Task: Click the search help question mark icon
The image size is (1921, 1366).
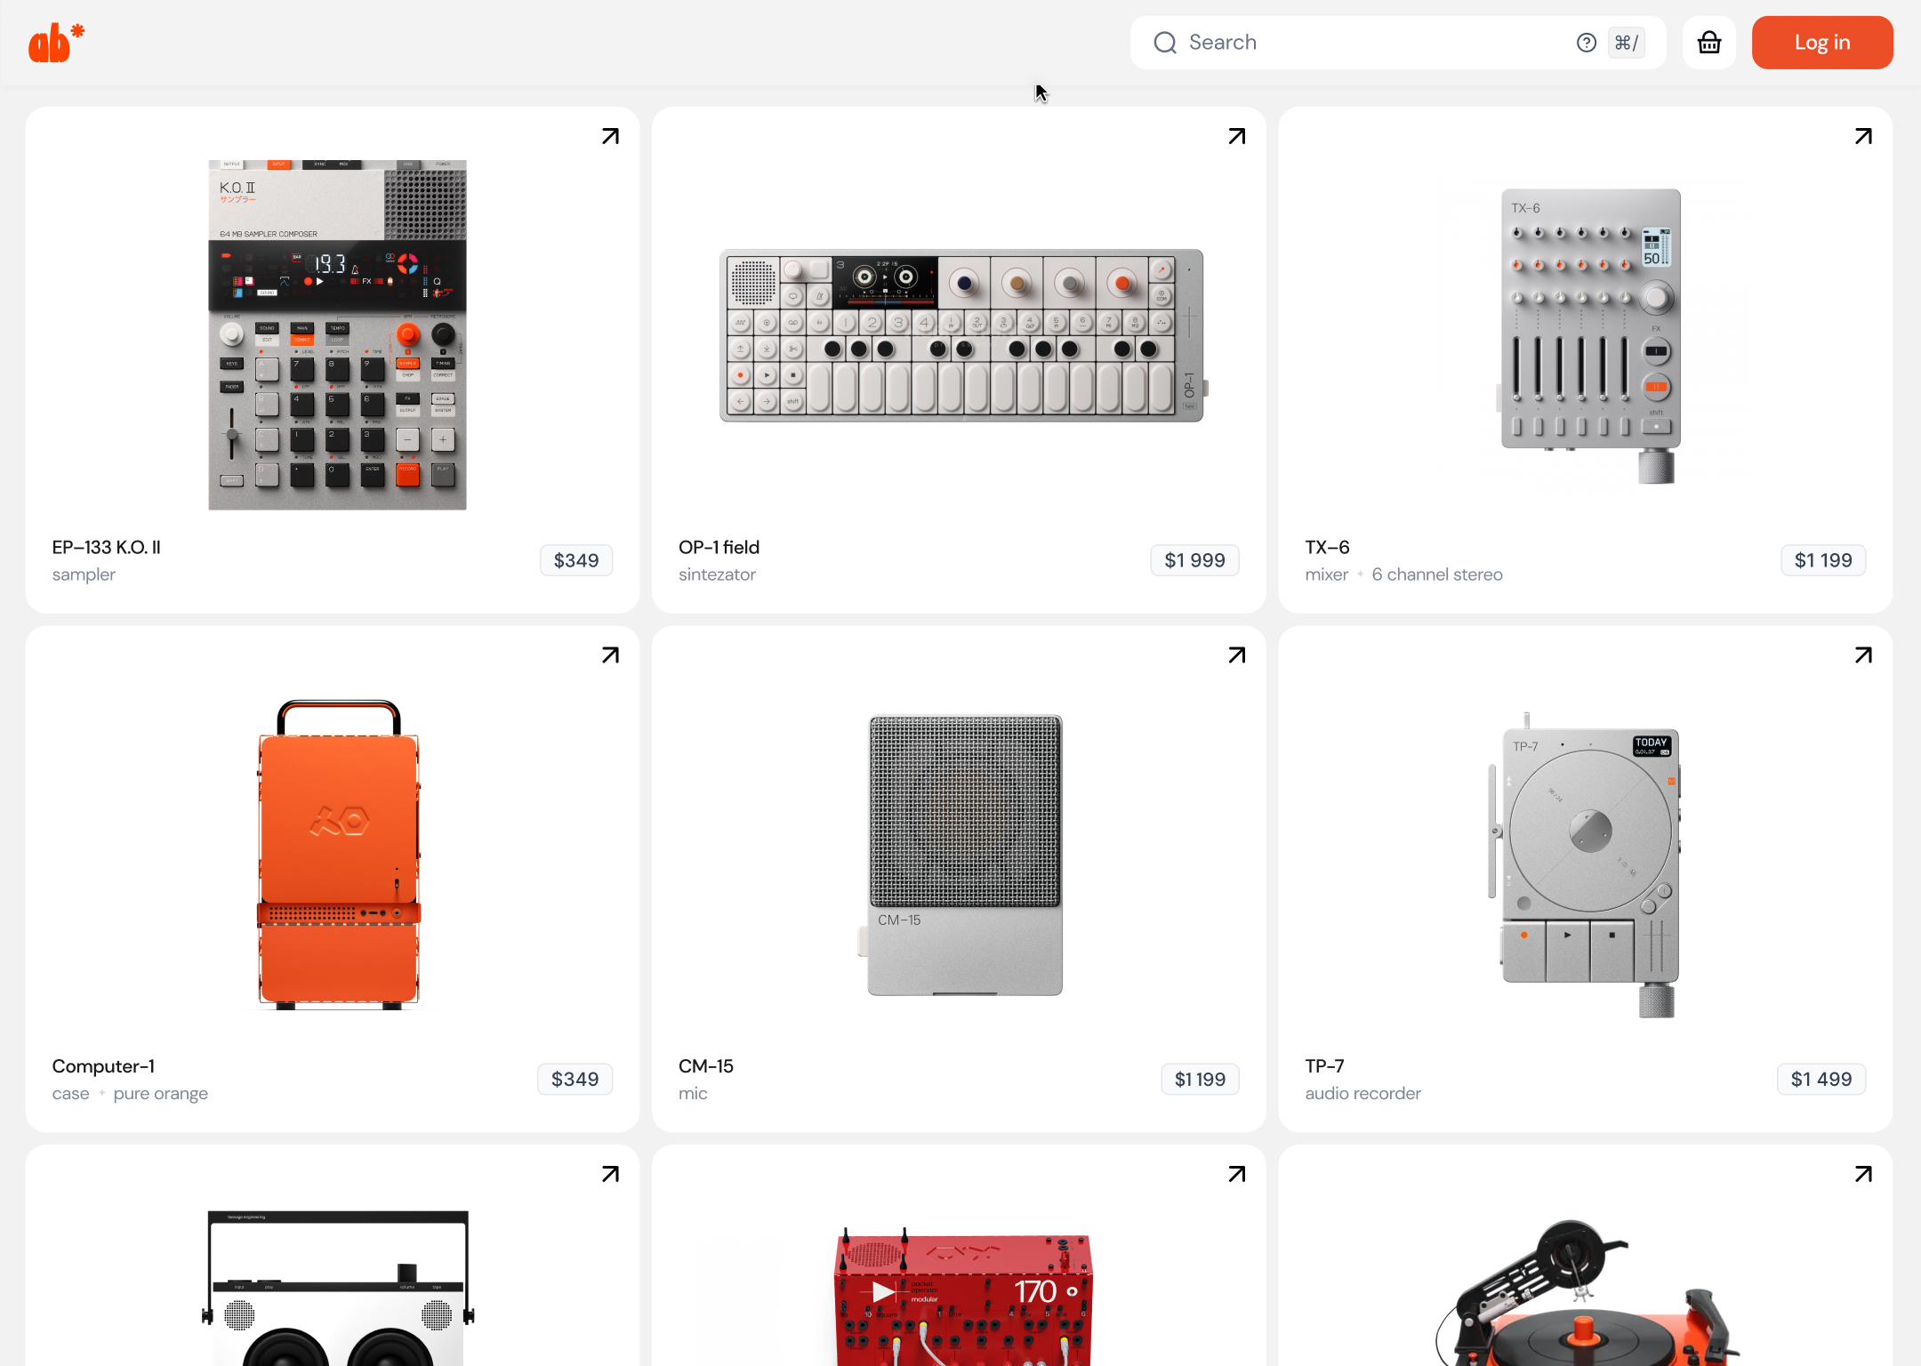Action: (1587, 43)
